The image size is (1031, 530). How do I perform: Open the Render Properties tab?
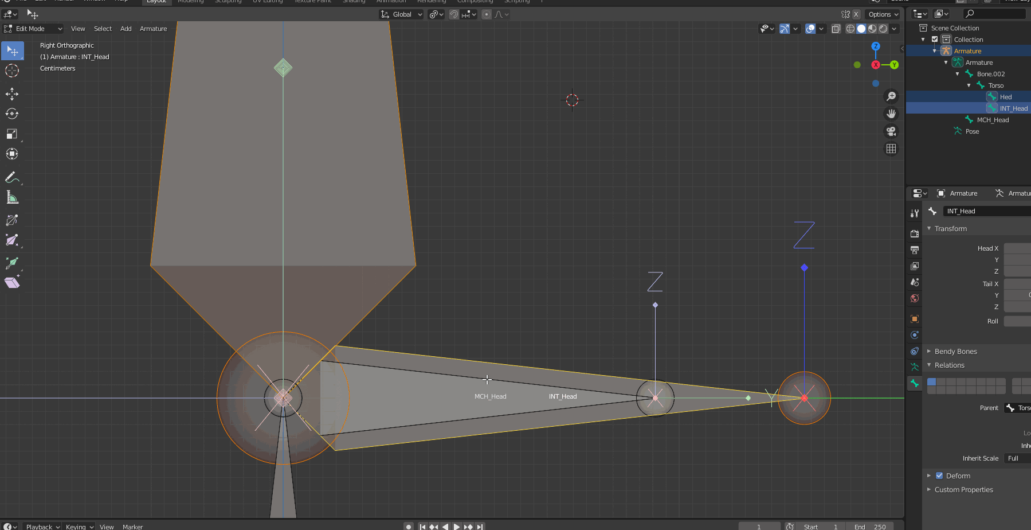914,233
